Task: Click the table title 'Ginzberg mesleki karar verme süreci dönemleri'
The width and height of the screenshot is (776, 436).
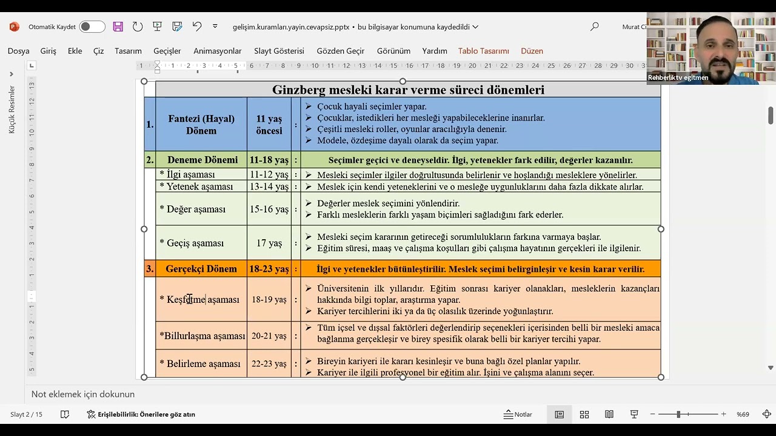Action: point(408,90)
